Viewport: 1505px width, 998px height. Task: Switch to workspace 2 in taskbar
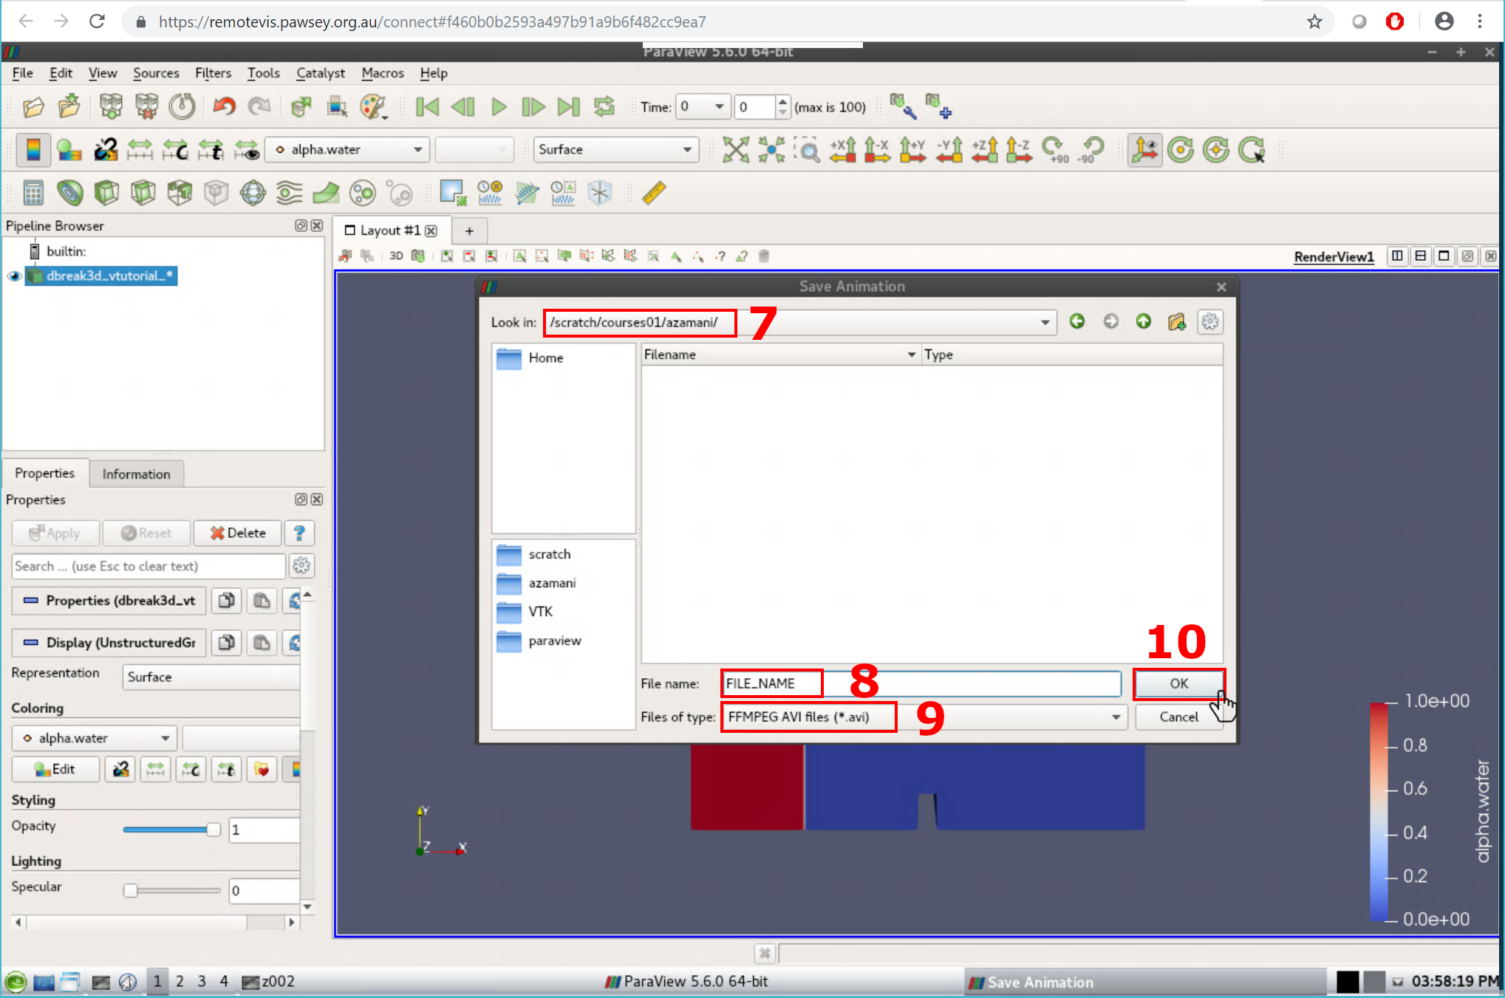(x=180, y=981)
